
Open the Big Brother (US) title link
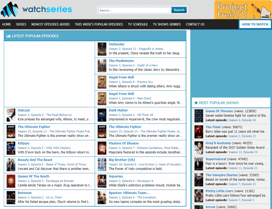tap(122, 160)
